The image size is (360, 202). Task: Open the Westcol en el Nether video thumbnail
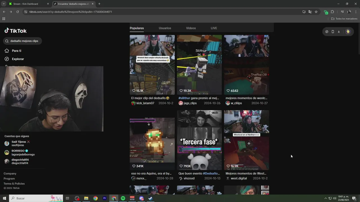tap(246, 140)
